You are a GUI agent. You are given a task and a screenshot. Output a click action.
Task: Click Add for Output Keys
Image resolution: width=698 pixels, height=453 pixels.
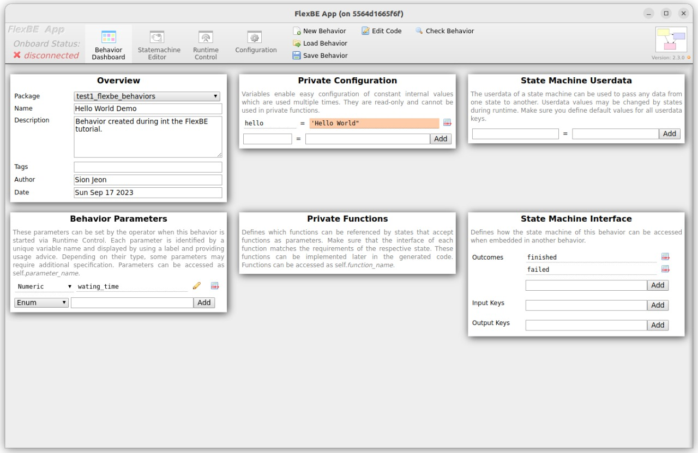658,325
